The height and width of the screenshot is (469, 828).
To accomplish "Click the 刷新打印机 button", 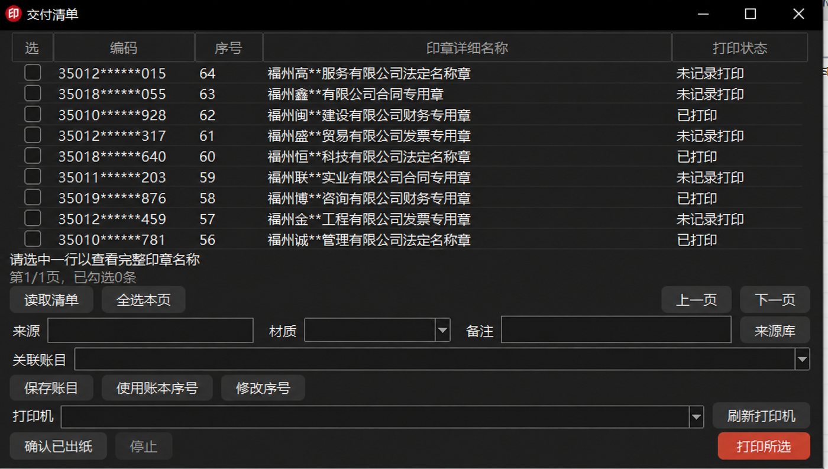I will pos(761,416).
